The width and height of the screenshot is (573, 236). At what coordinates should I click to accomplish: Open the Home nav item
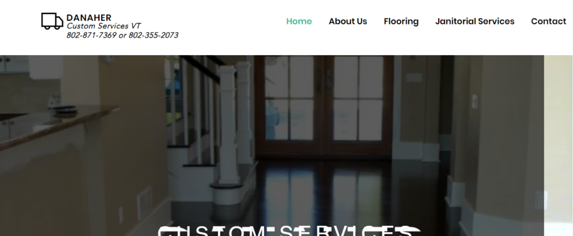click(299, 22)
